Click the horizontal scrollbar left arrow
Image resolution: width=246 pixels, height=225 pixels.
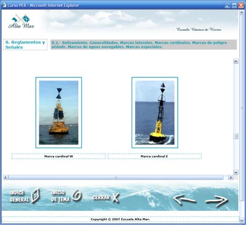point(6,177)
